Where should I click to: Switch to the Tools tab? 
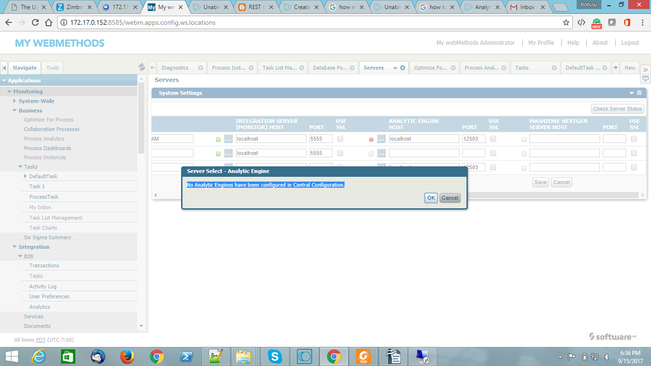pyautogui.click(x=52, y=68)
